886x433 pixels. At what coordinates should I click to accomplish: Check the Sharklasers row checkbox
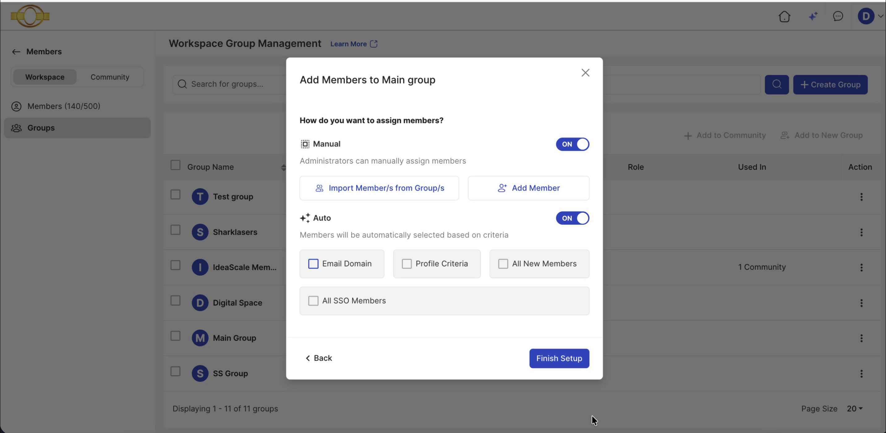175,230
